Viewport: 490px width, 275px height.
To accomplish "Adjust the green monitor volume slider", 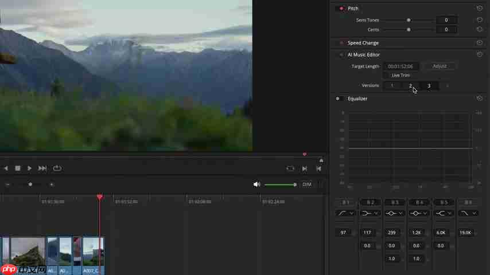I will point(281,185).
